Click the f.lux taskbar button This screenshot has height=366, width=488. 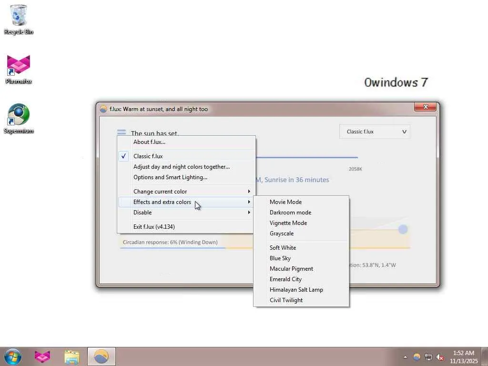click(101, 356)
